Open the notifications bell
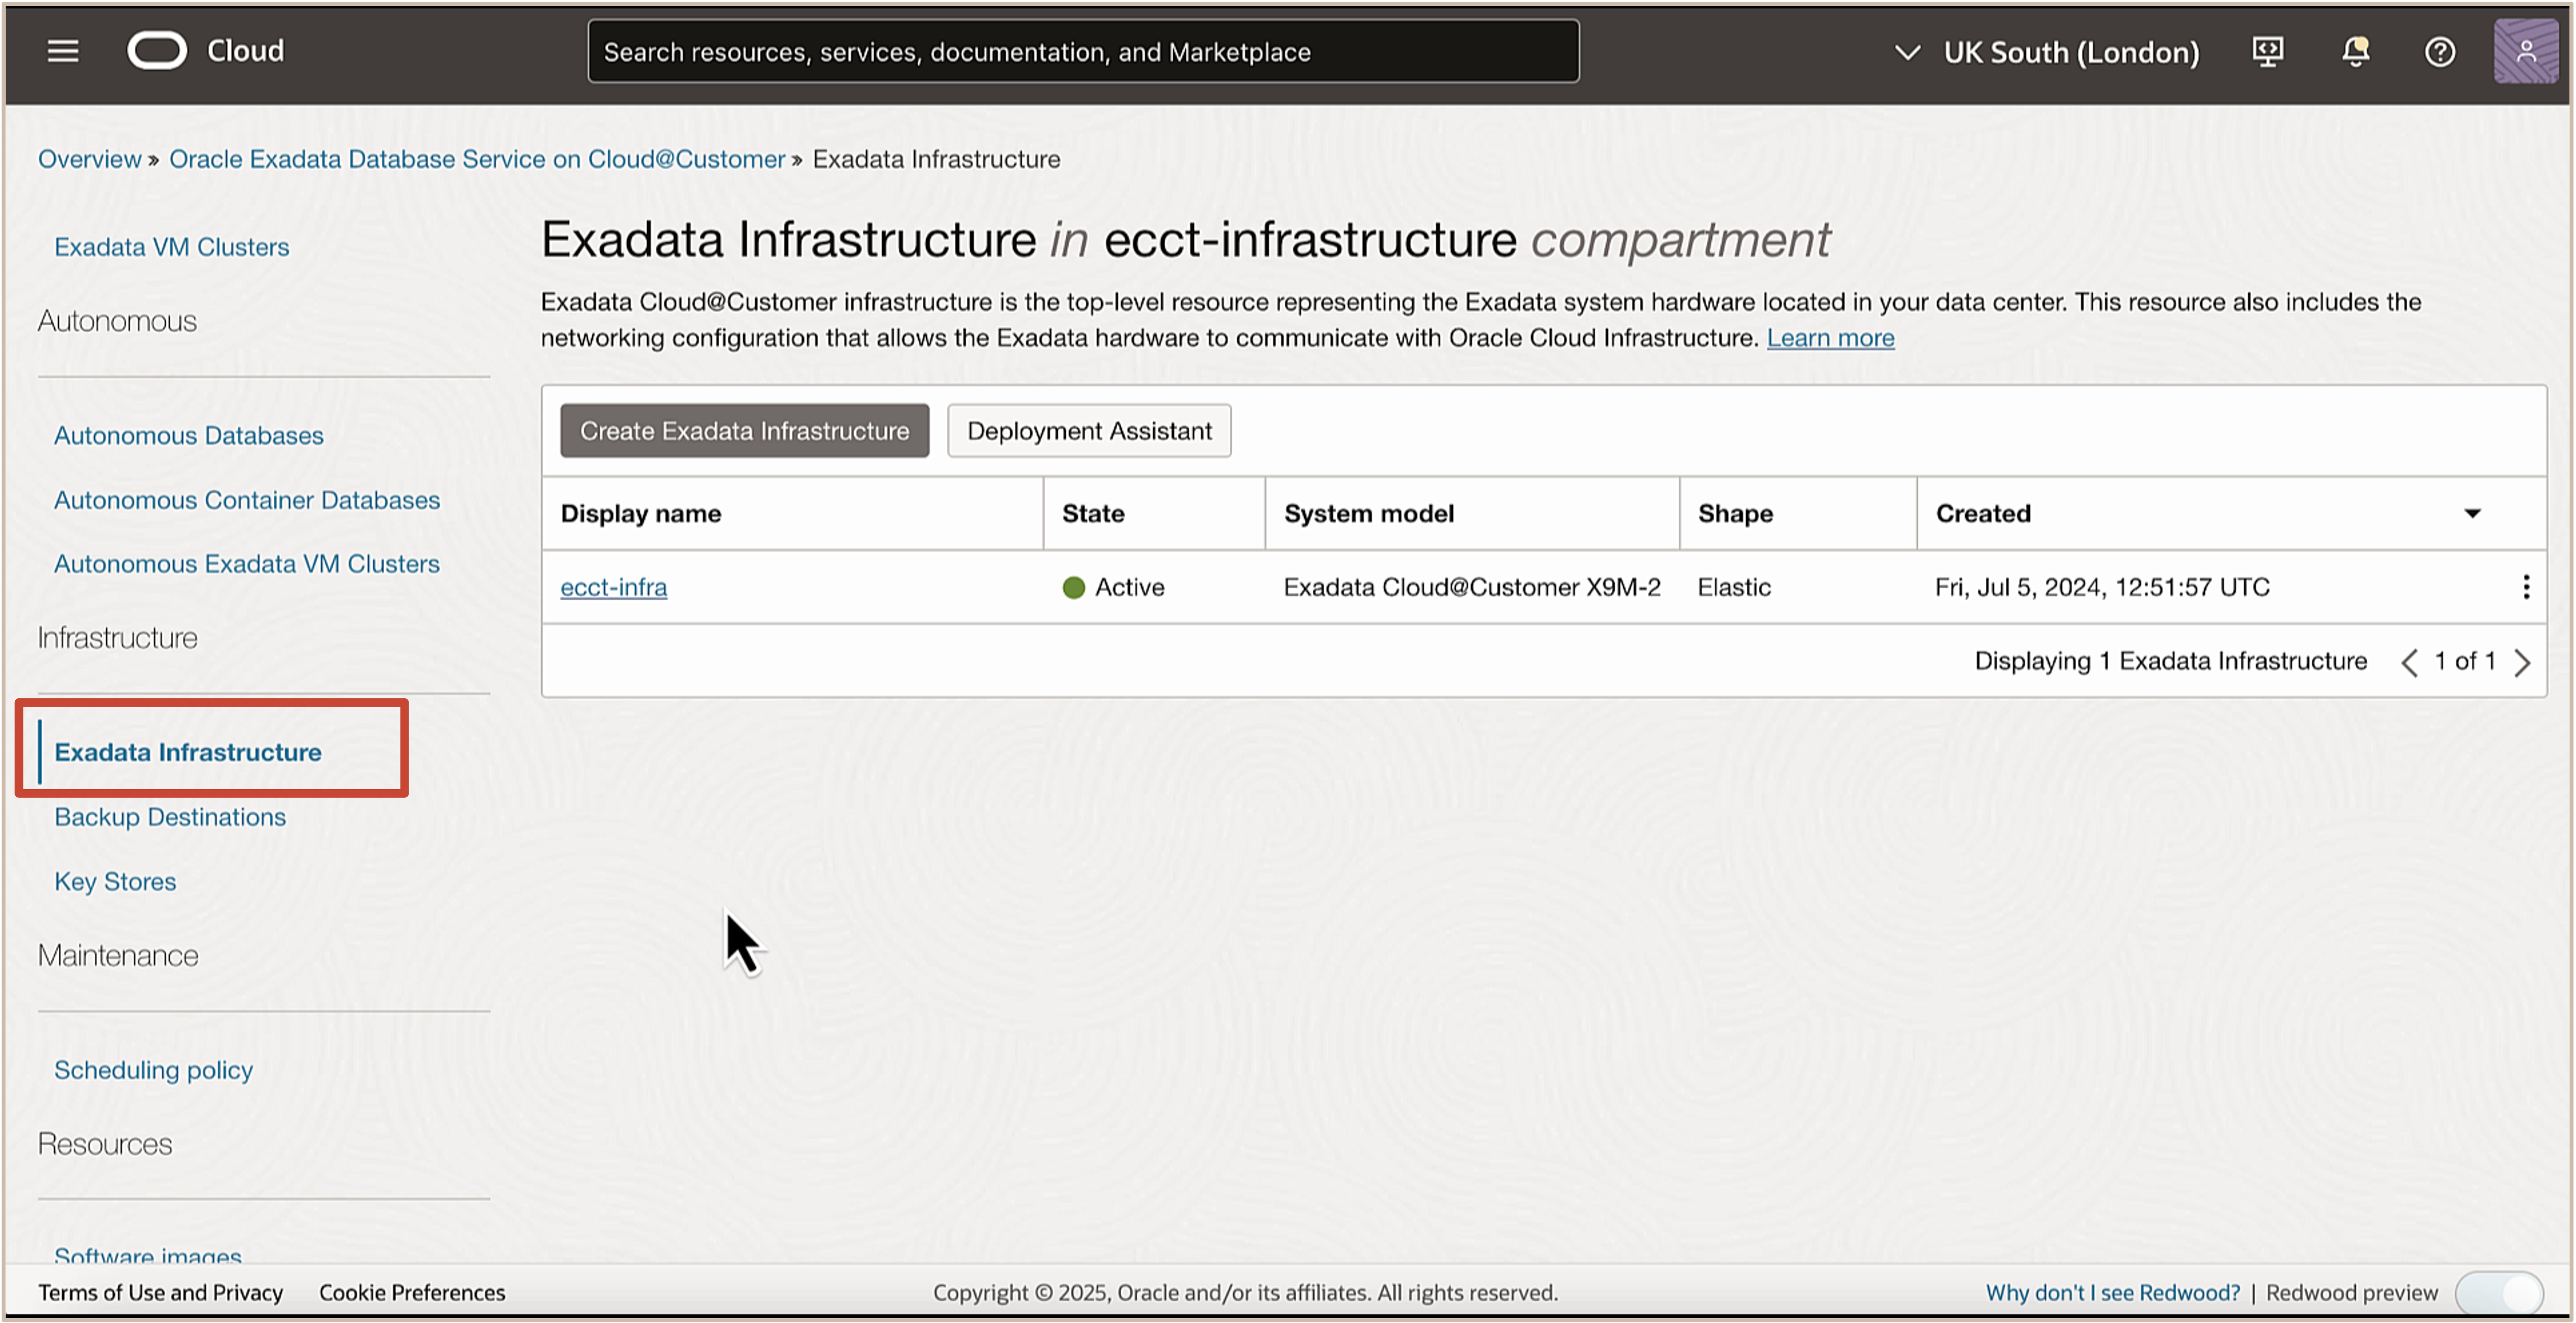Viewport: 2576px width, 1323px height. pos(2355,51)
